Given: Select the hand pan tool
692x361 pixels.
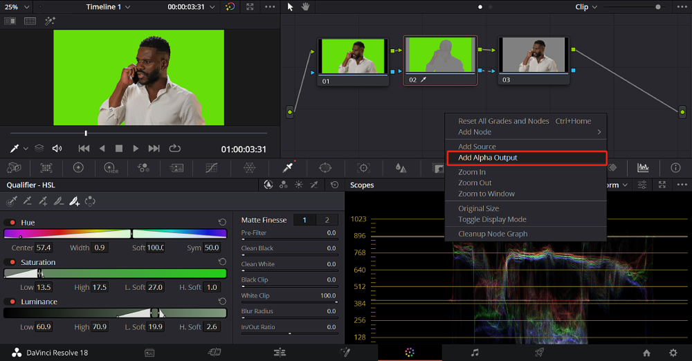Looking at the screenshot, I should [x=305, y=7].
